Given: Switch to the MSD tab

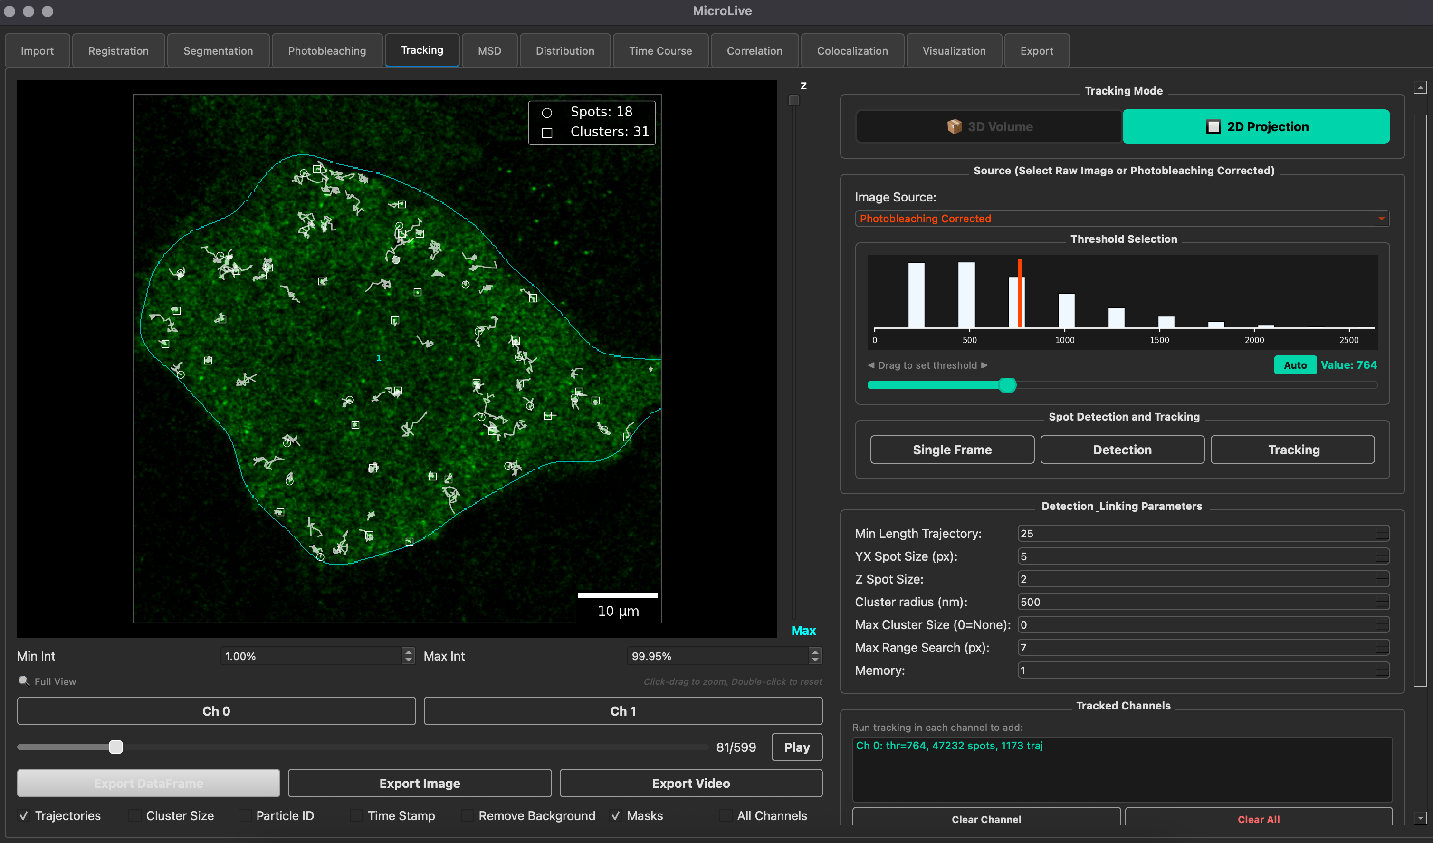Looking at the screenshot, I should pos(489,50).
